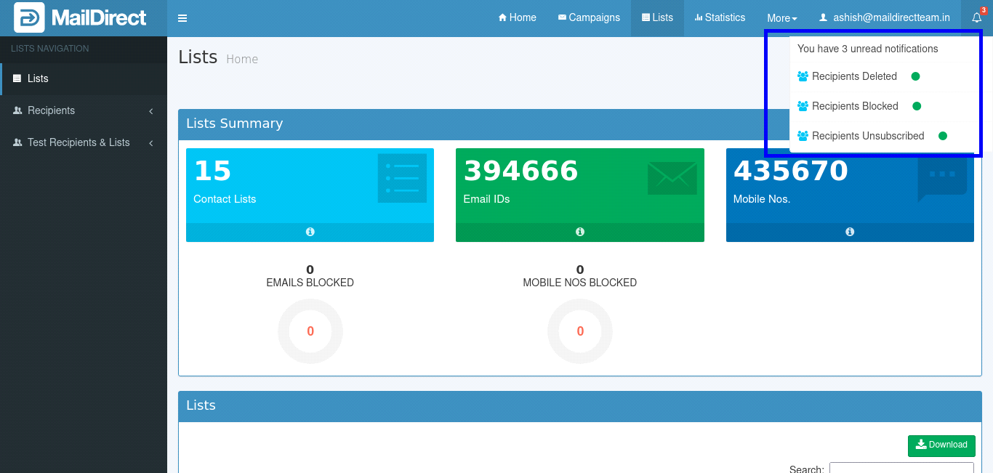Open the ashish@maildirectteam.in account menu
This screenshot has width=993, height=473.
pyautogui.click(x=885, y=18)
